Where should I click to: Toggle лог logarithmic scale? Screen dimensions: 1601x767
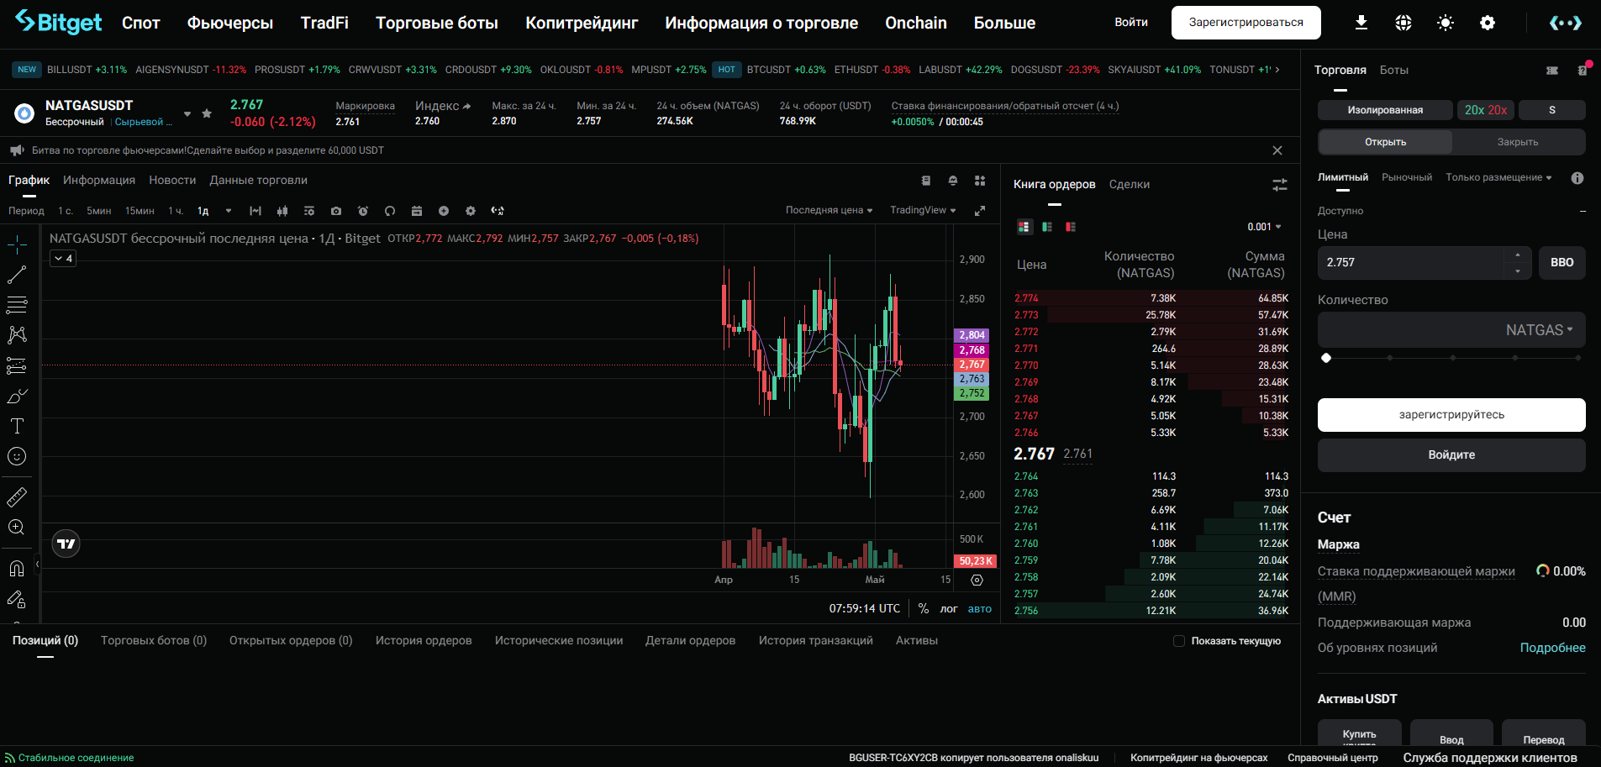click(x=949, y=609)
